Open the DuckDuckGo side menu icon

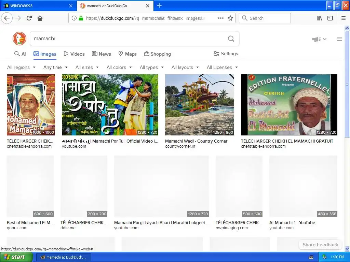coord(339,39)
